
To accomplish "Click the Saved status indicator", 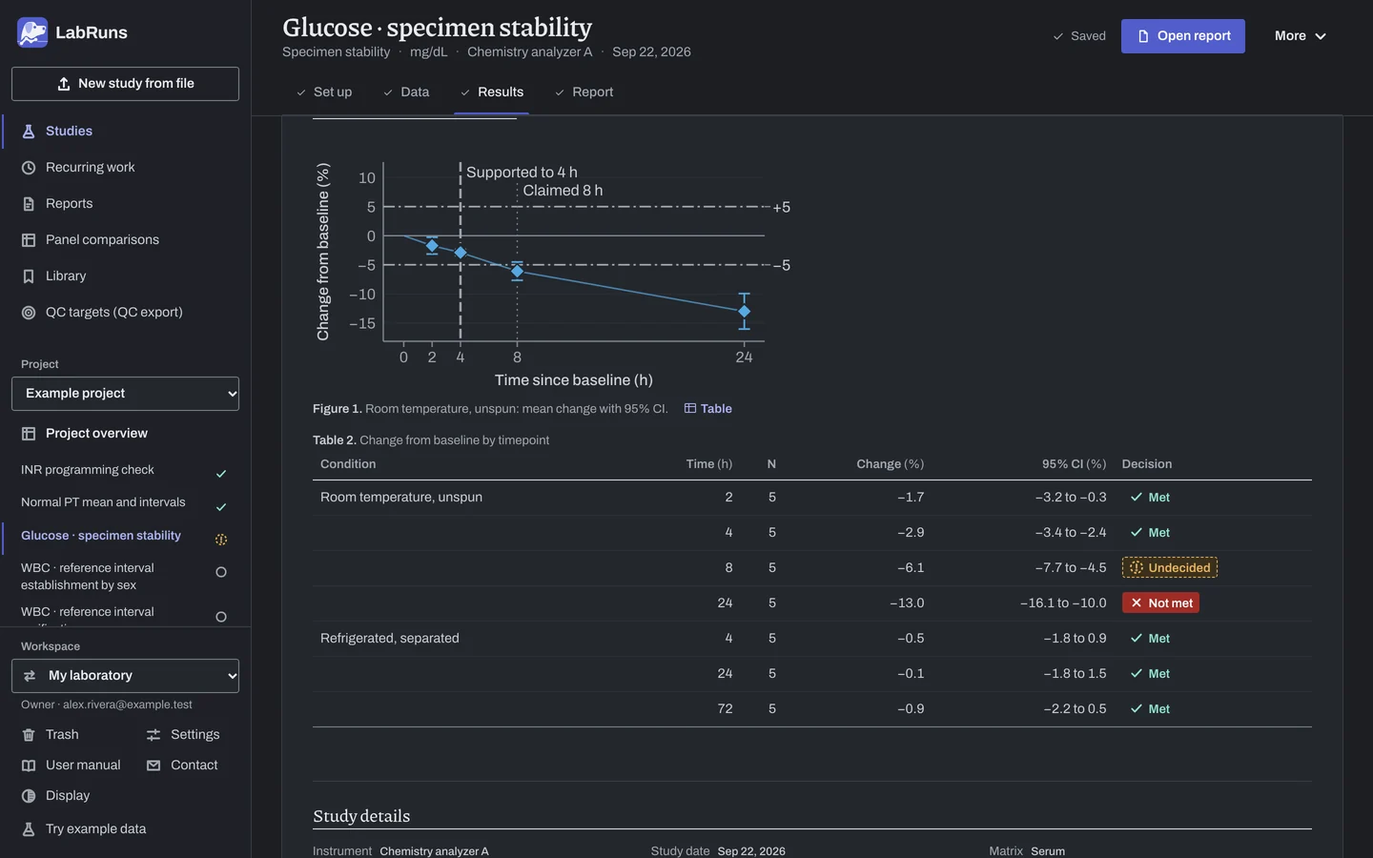I will tap(1079, 36).
